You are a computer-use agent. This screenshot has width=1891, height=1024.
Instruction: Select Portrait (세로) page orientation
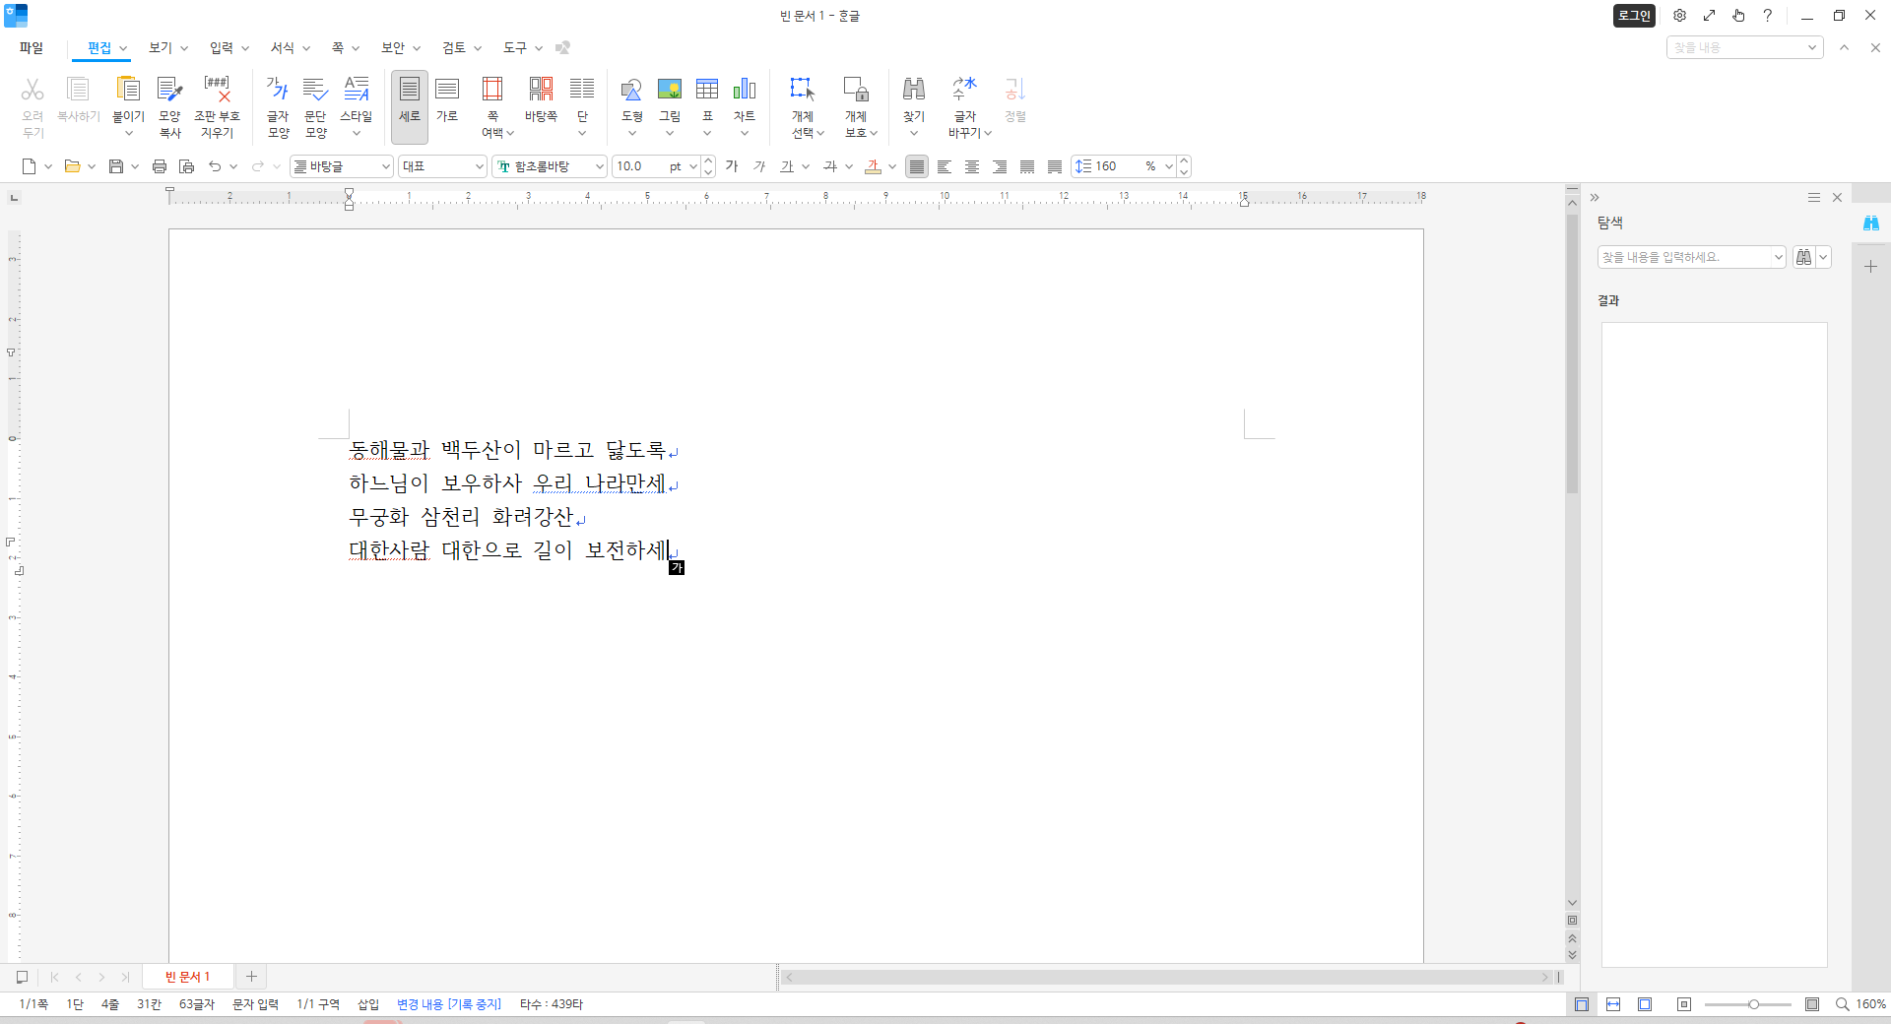point(410,106)
